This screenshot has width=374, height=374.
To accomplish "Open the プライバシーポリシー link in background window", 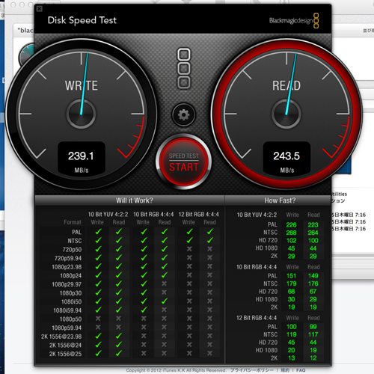I will coord(251,370).
